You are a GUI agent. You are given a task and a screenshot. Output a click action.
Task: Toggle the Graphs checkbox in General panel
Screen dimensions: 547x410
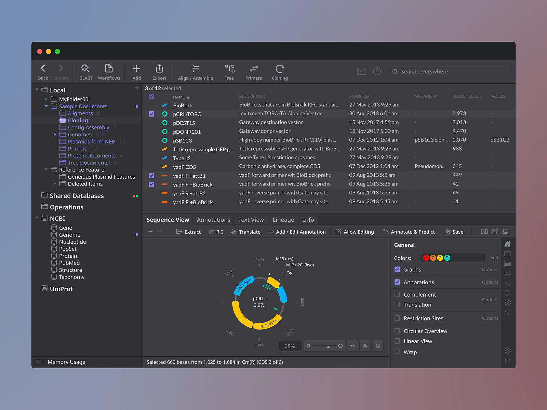point(397,269)
